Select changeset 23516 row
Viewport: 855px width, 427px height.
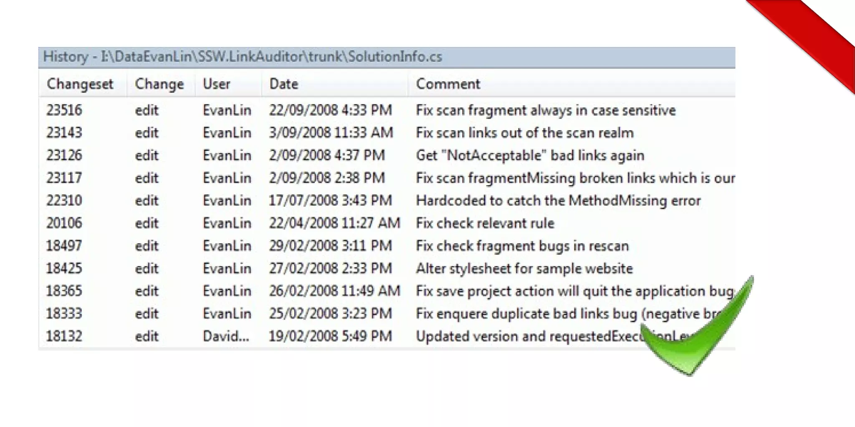(64, 110)
